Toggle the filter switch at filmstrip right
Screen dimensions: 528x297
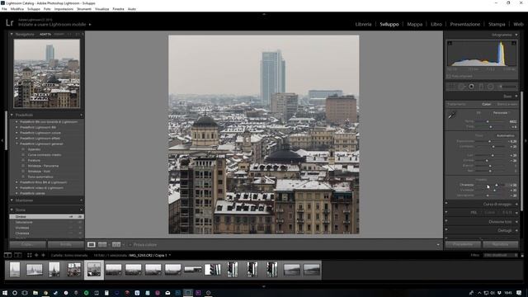[x=522, y=255]
